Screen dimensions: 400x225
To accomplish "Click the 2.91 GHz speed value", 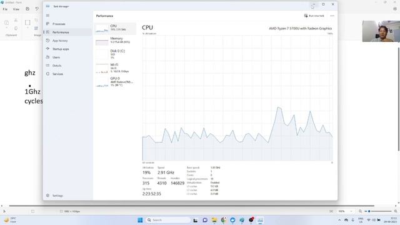I will (x=166, y=172).
